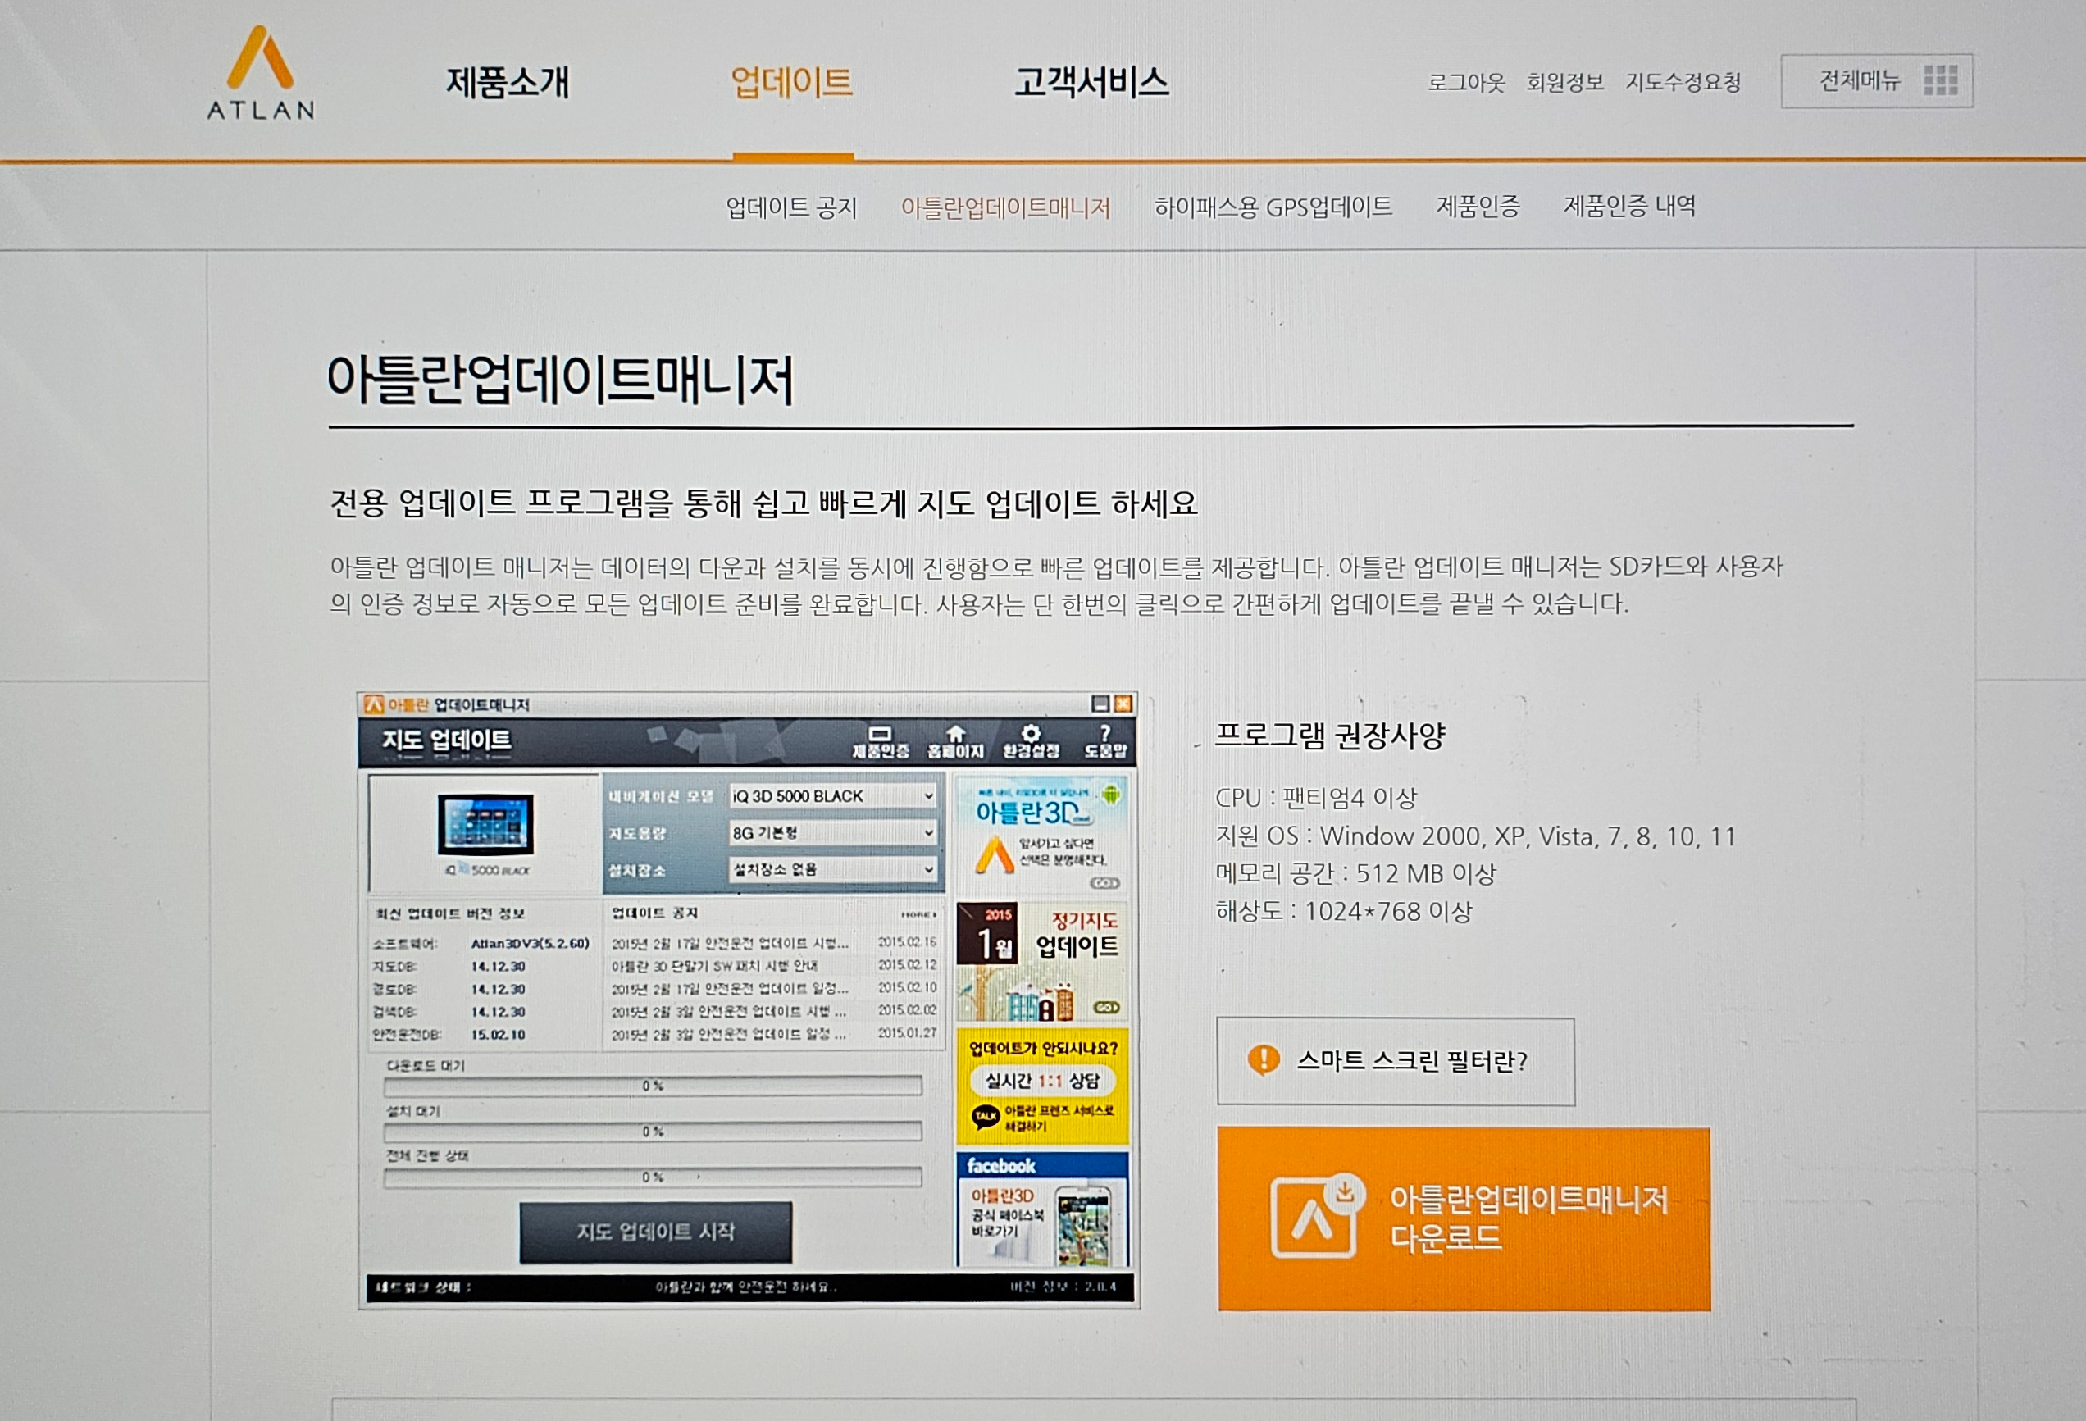Expand the 설치장소 없음 dropdown
The width and height of the screenshot is (2086, 1421).
coord(833,869)
